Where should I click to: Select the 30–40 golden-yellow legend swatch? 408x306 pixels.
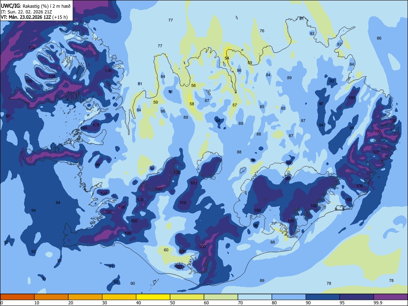tap(119, 297)
